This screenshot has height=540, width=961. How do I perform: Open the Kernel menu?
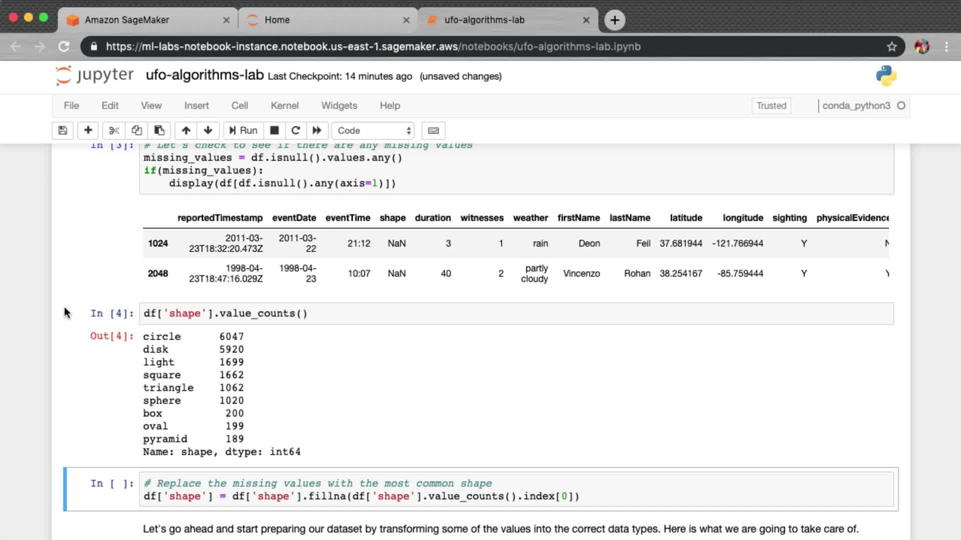click(284, 105)
